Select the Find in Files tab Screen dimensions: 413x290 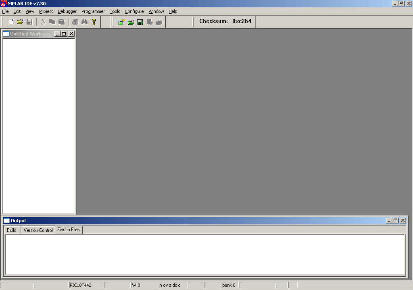[x=69, y=229]
